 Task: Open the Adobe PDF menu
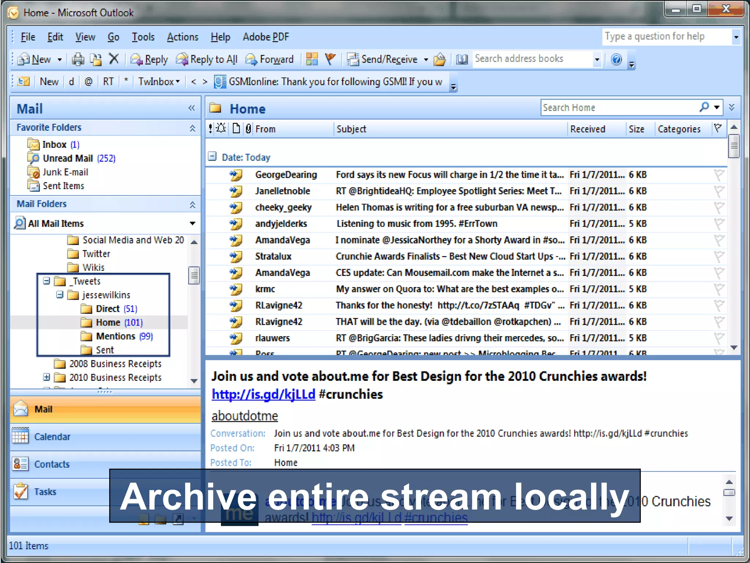(266, 37)
